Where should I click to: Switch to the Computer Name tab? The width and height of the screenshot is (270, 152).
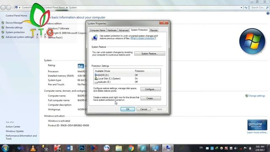pyautogui.click(x=97, y=30)
